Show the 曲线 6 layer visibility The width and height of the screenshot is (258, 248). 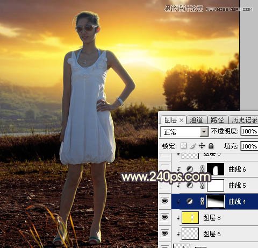point(165,169)
